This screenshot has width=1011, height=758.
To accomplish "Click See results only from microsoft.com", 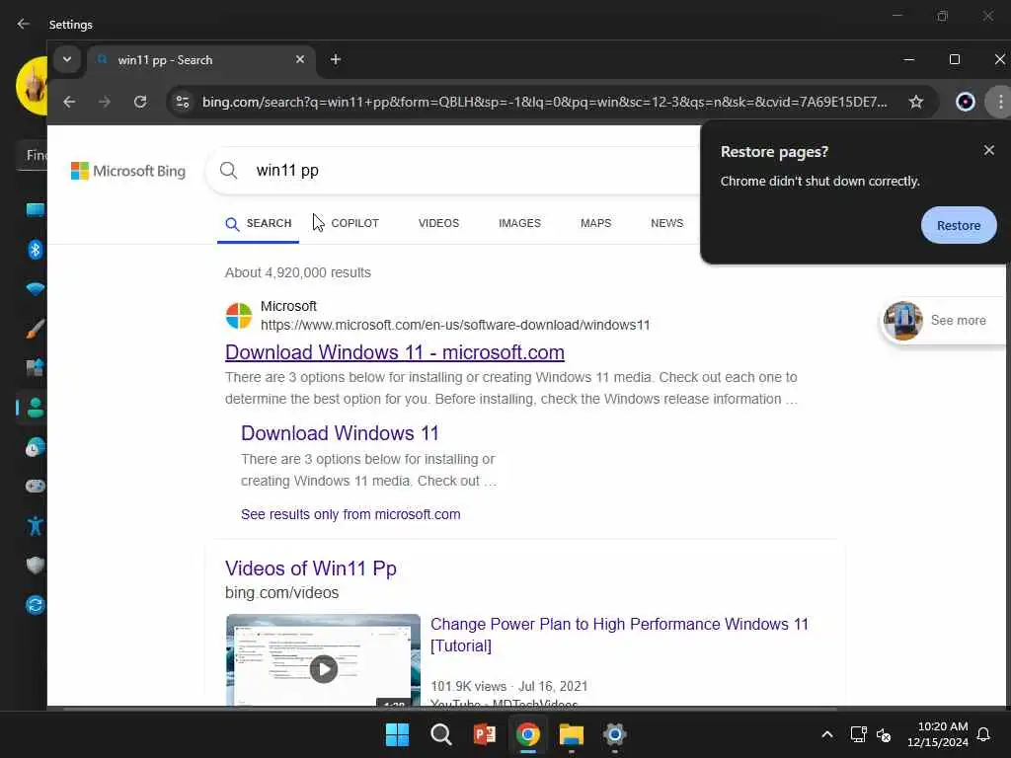I will click(350, 514).
